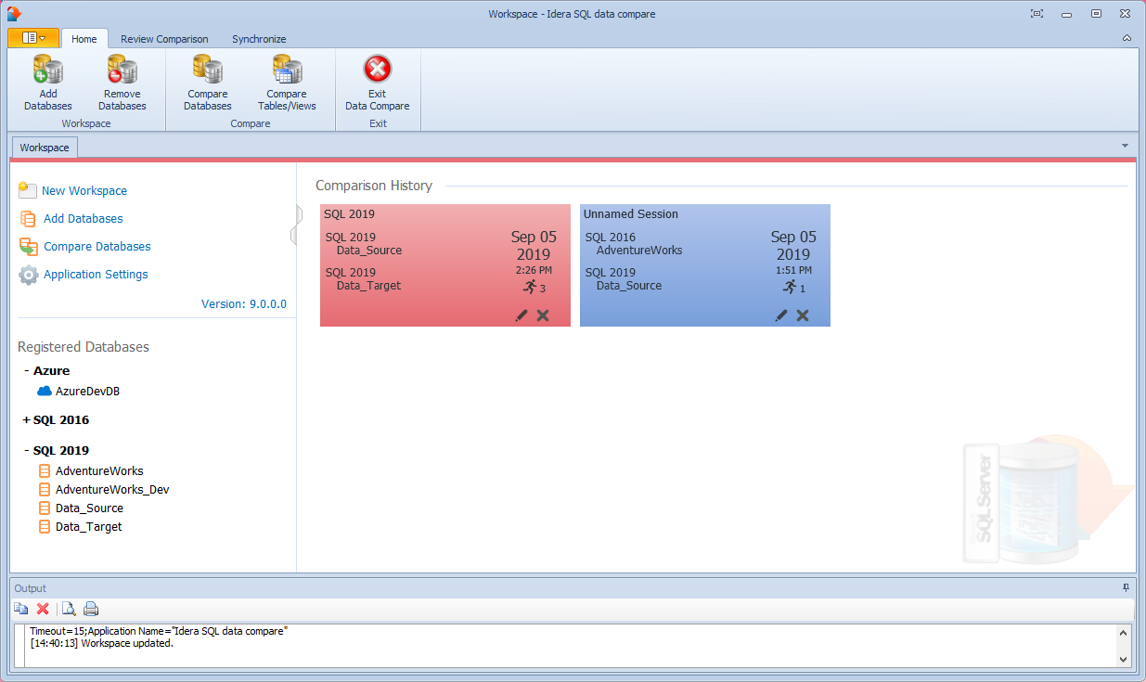Select the Data_Source registered database
Viewport: 1146px width, 682px height.
coord(89,508)
